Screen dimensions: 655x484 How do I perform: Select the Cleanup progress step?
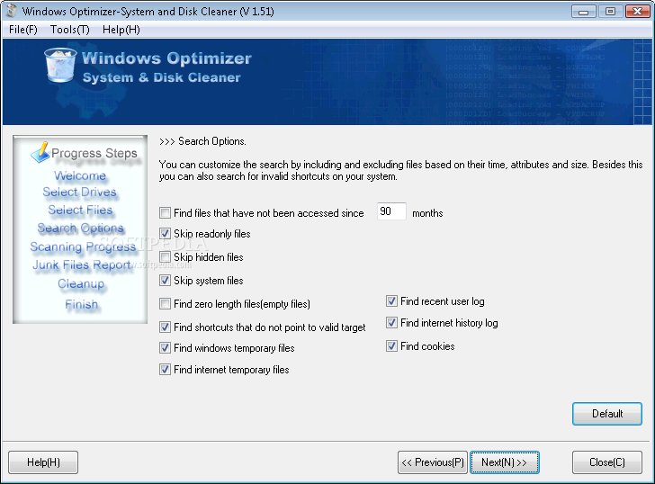(81, 284)
